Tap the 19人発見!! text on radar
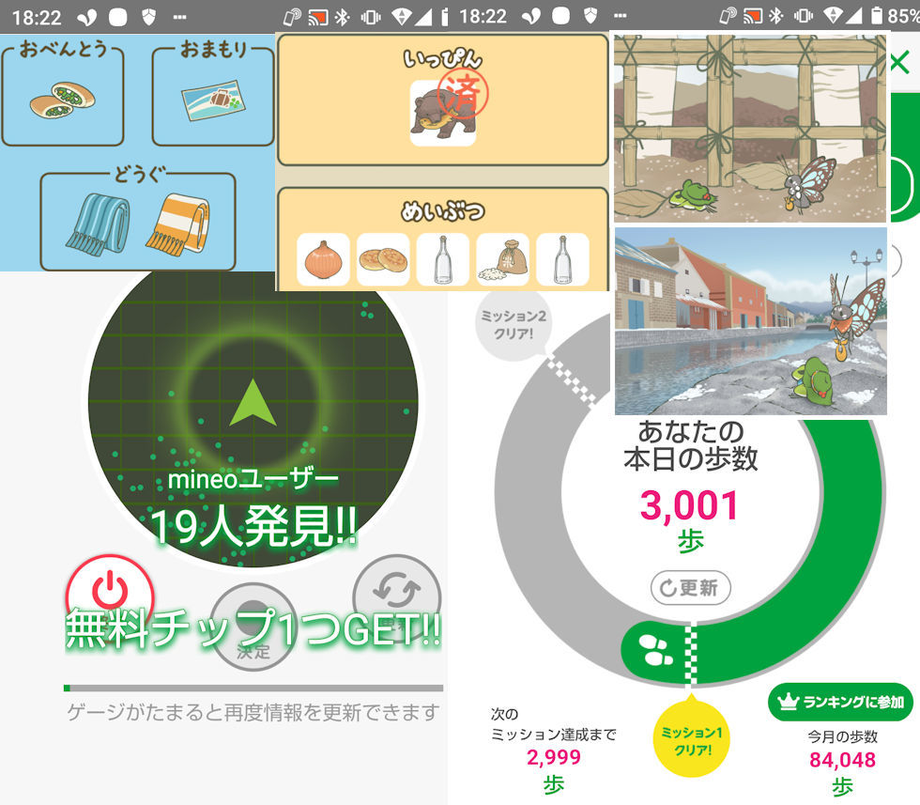The width and height of the screenshot is (920, 805). 253,525
